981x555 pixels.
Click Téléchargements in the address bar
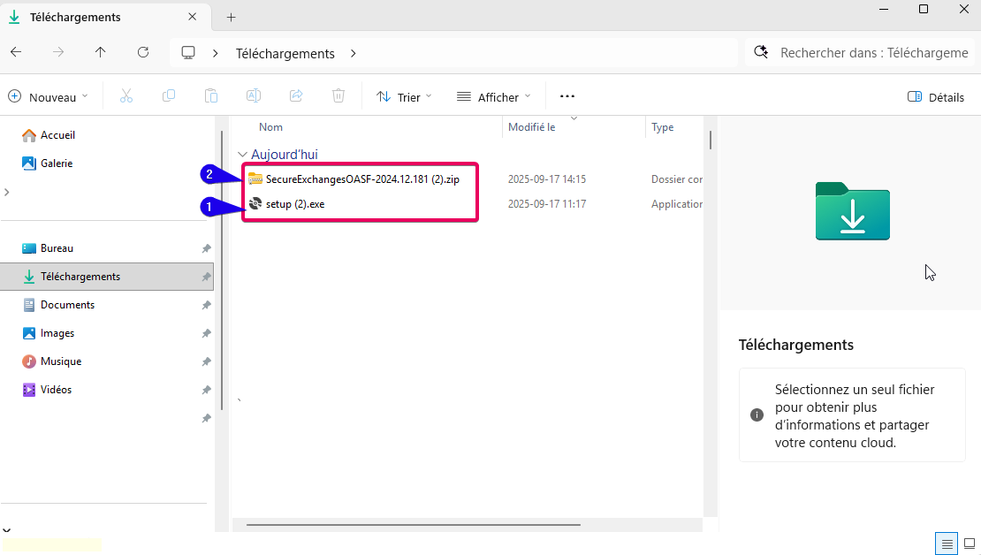(285, 54)
